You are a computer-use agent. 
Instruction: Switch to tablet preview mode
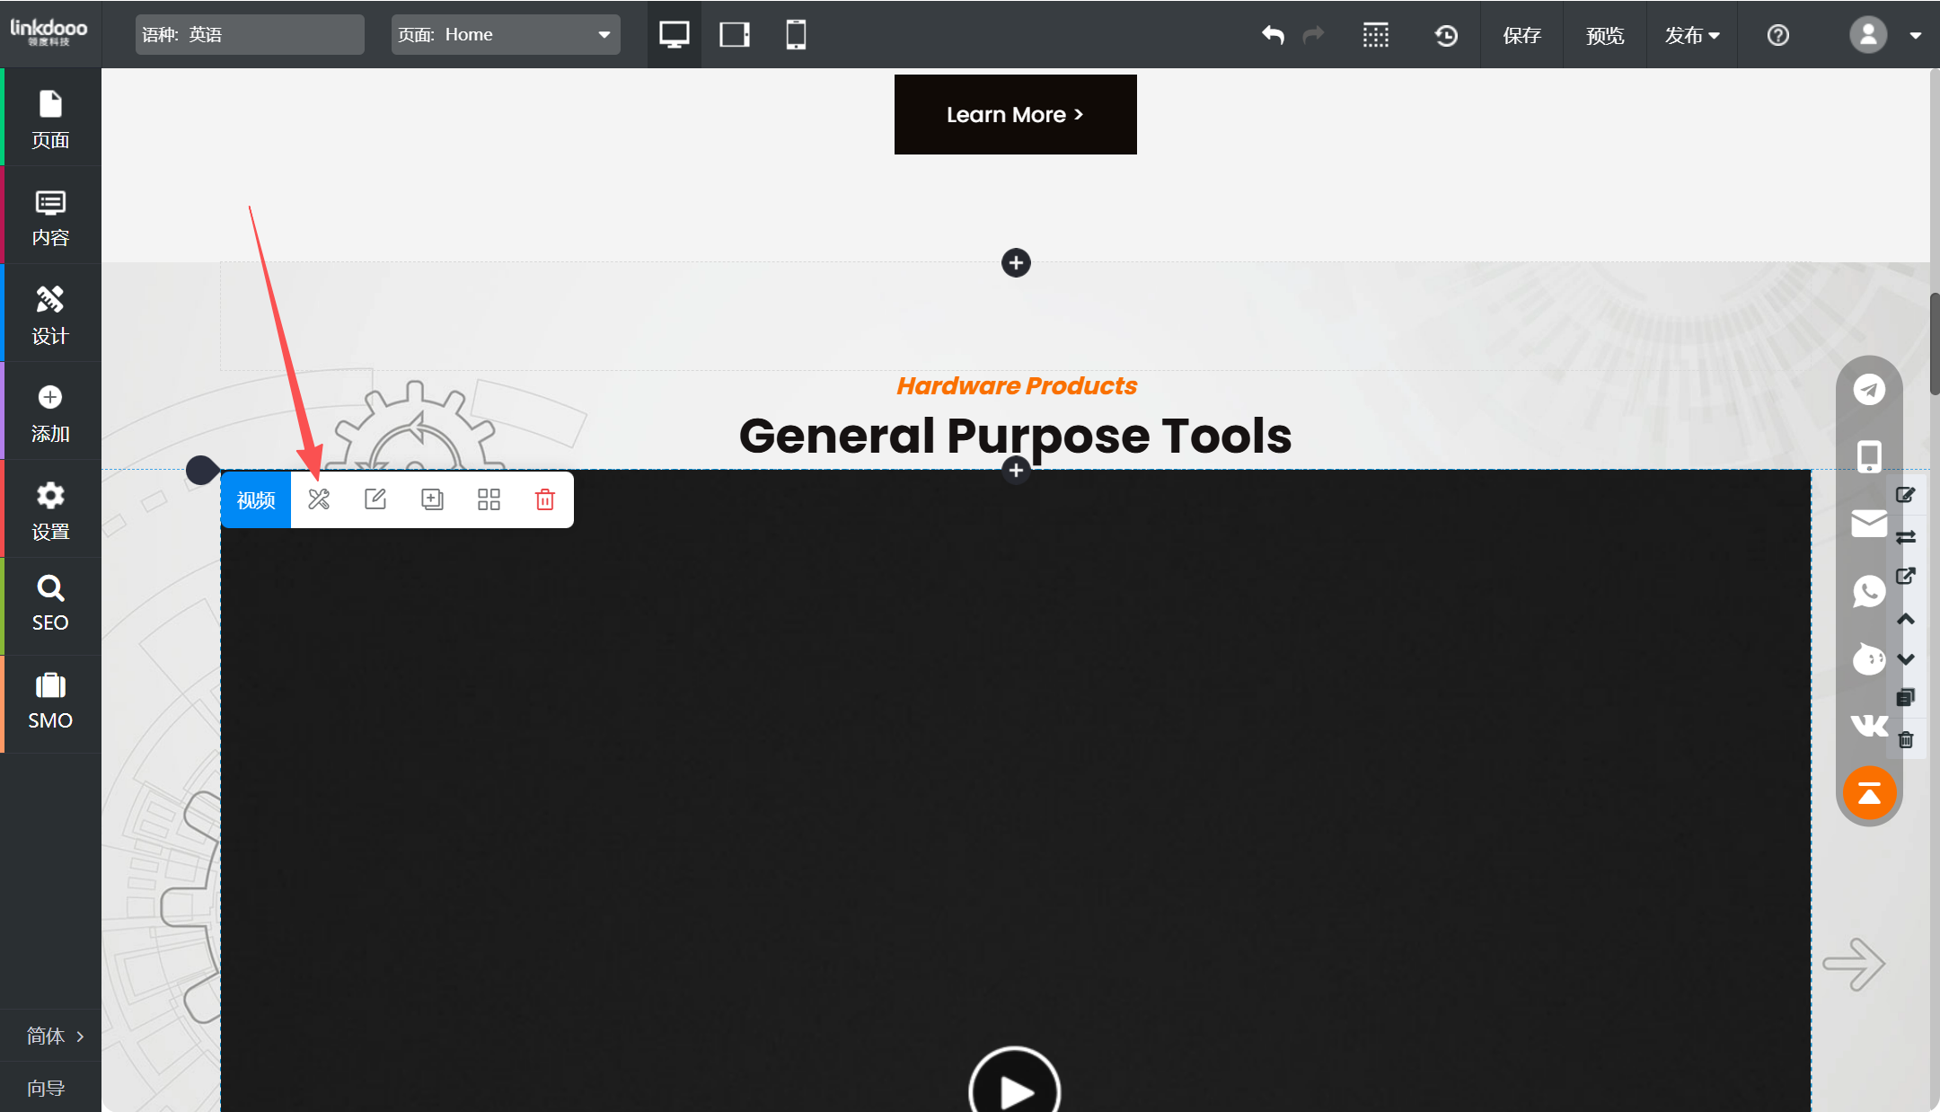point(735,35)
